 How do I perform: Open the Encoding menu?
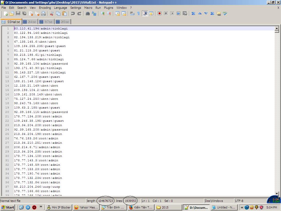(x=45, y=8)
